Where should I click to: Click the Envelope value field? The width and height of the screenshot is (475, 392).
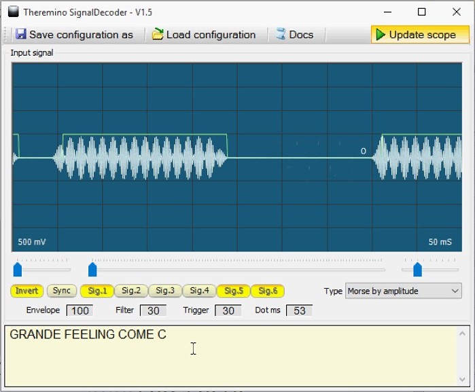pos(80,310)
